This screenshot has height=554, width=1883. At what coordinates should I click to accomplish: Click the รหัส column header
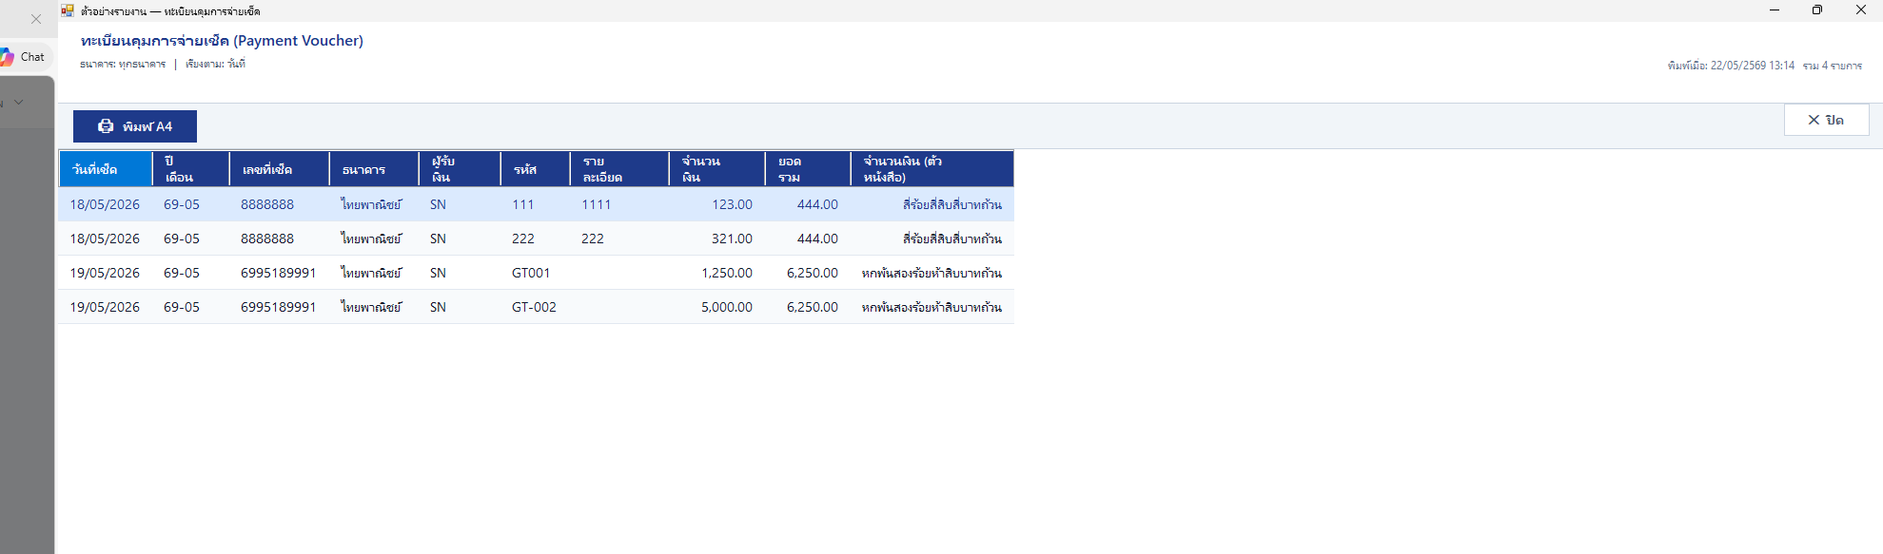click(535, 169)
